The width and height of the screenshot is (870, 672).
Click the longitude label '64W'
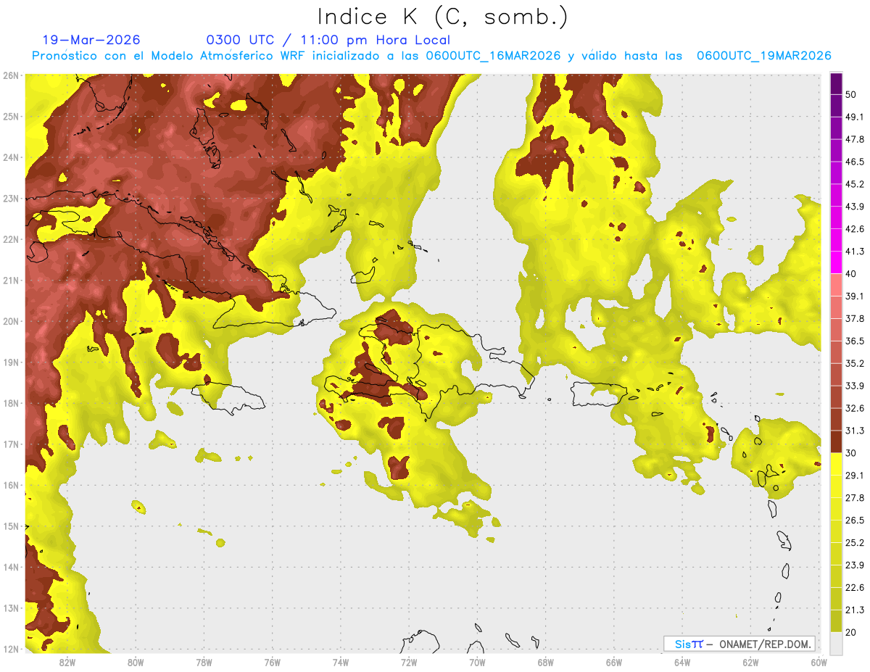coord(682,662)
